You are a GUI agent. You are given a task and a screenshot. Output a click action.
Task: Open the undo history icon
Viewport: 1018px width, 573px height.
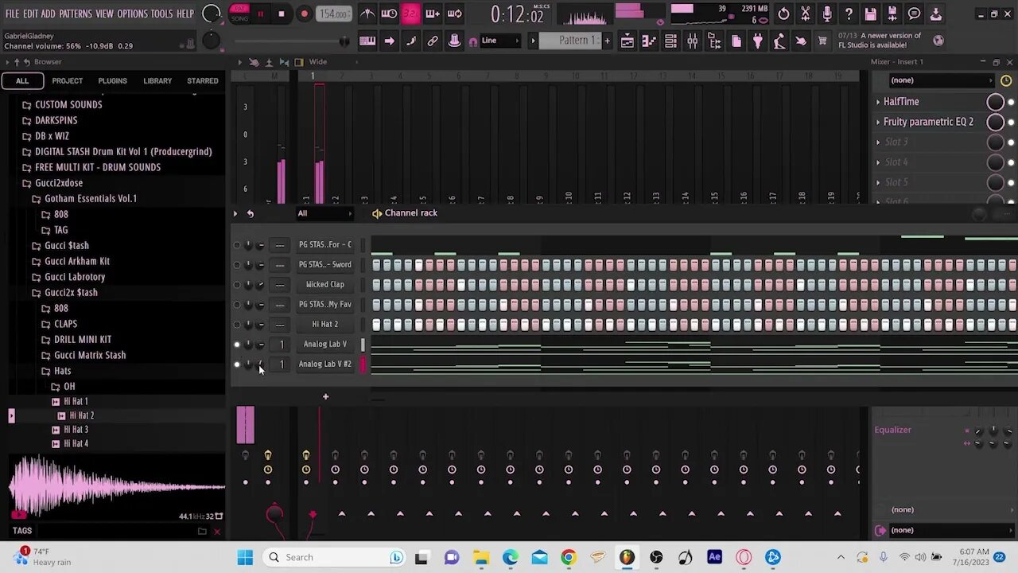[783, 14]
